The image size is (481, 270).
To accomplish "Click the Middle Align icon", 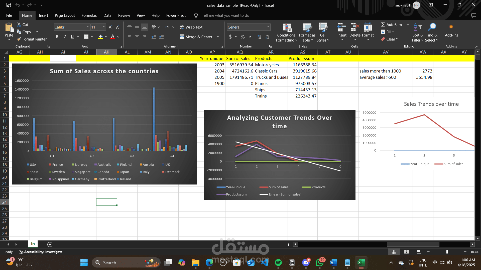I will tap(137, 27).
